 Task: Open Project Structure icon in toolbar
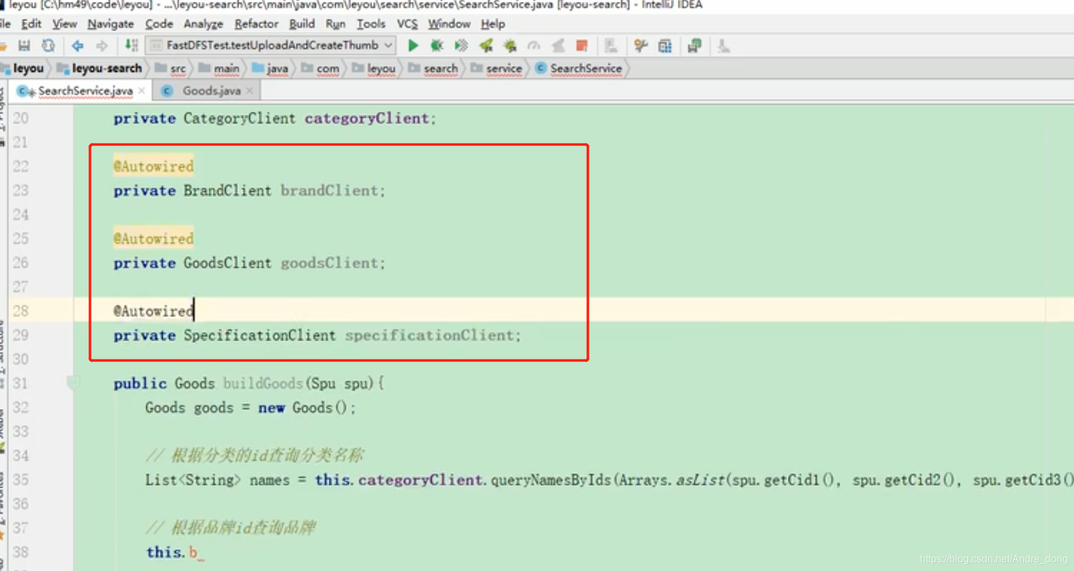[x=611, y=46]
